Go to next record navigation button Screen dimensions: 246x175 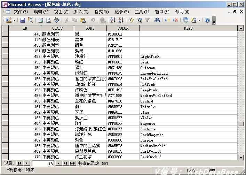coord(58,163)
